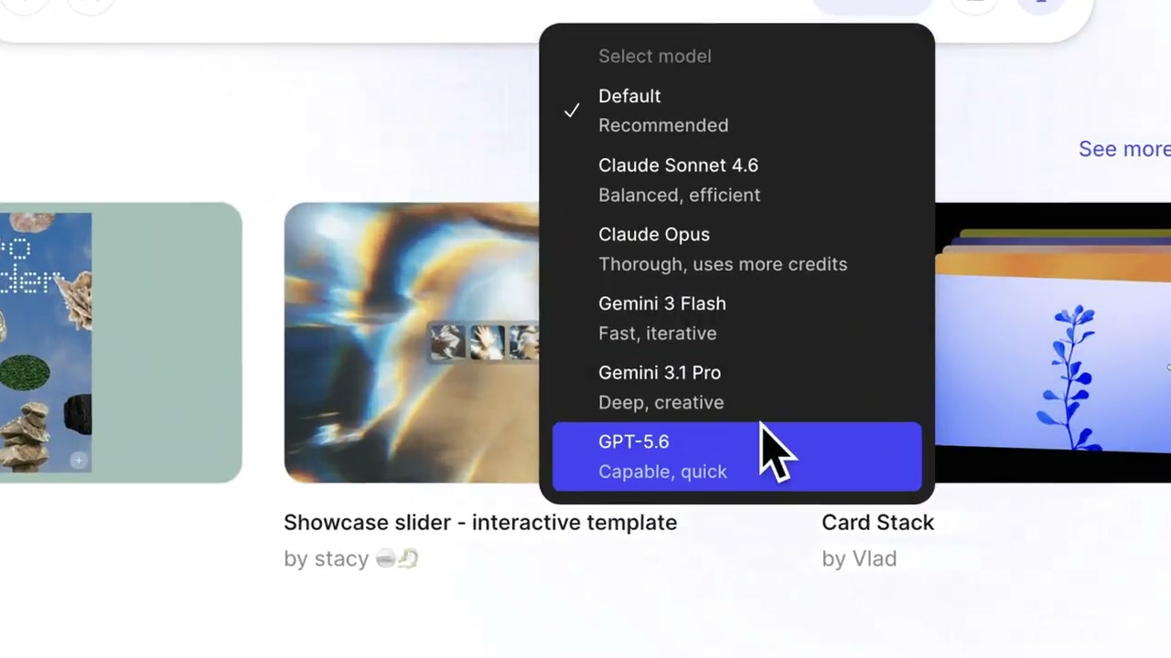Click the Showcase slider - interactive template title

[x=480, y=523]
